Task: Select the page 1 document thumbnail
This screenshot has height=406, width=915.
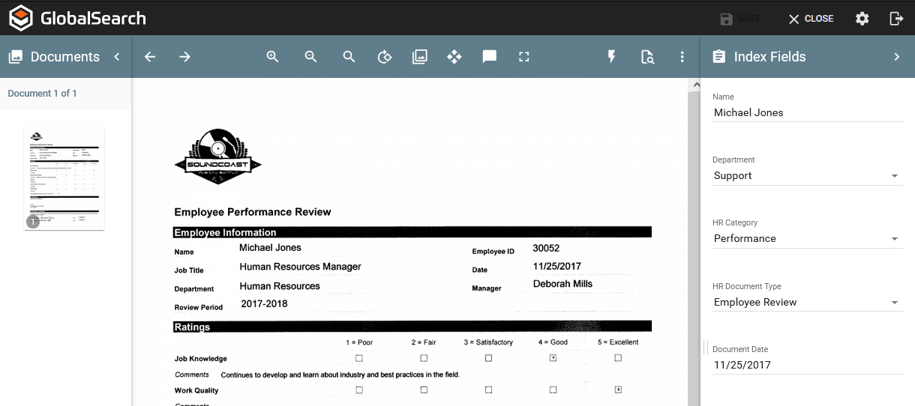Action: [x=64, y=178]
